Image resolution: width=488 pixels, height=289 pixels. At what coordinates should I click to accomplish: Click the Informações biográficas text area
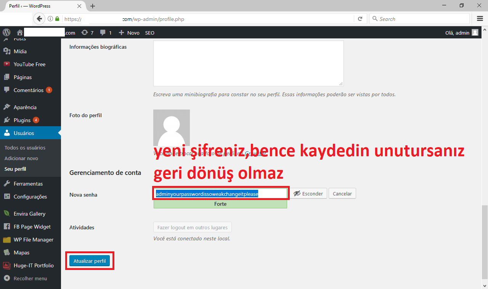click(249, 63)
